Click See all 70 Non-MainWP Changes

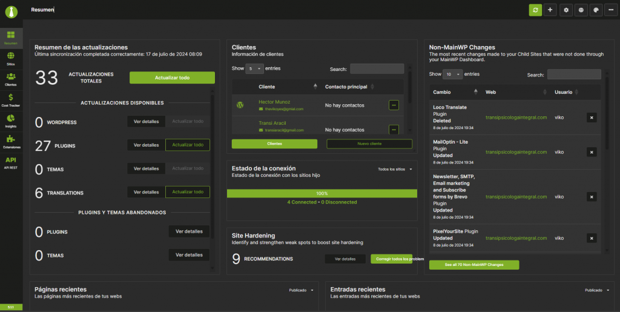click(x=474, y=265)
